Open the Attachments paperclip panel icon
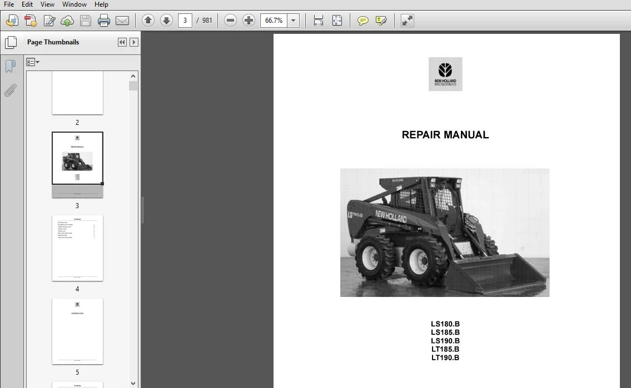The image size is (631, 388). (11, 90)
